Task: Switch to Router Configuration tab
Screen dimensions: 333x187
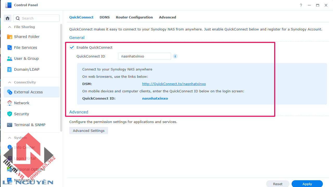Action: point(134,17)
